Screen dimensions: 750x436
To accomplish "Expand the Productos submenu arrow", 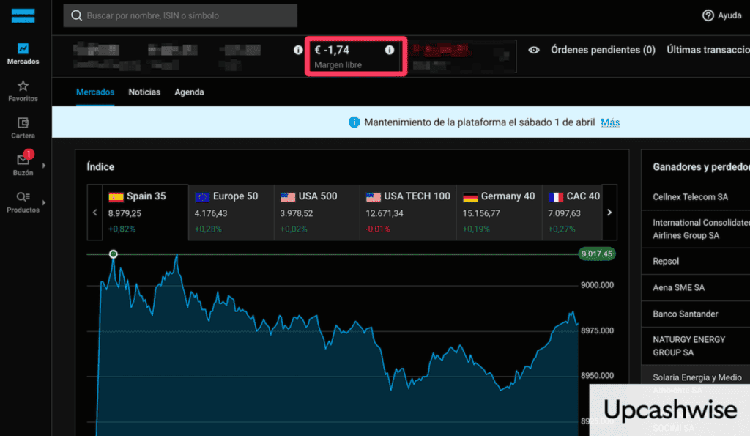I will (x=44, y=202).
